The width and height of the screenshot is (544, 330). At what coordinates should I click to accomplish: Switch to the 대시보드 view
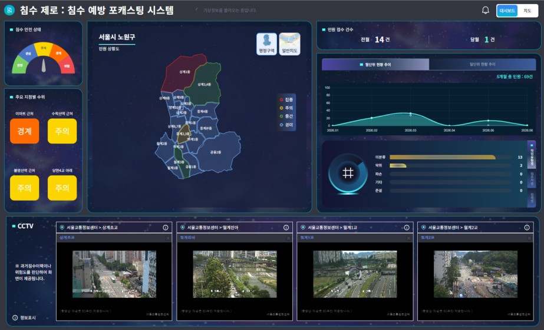(507, 11)
